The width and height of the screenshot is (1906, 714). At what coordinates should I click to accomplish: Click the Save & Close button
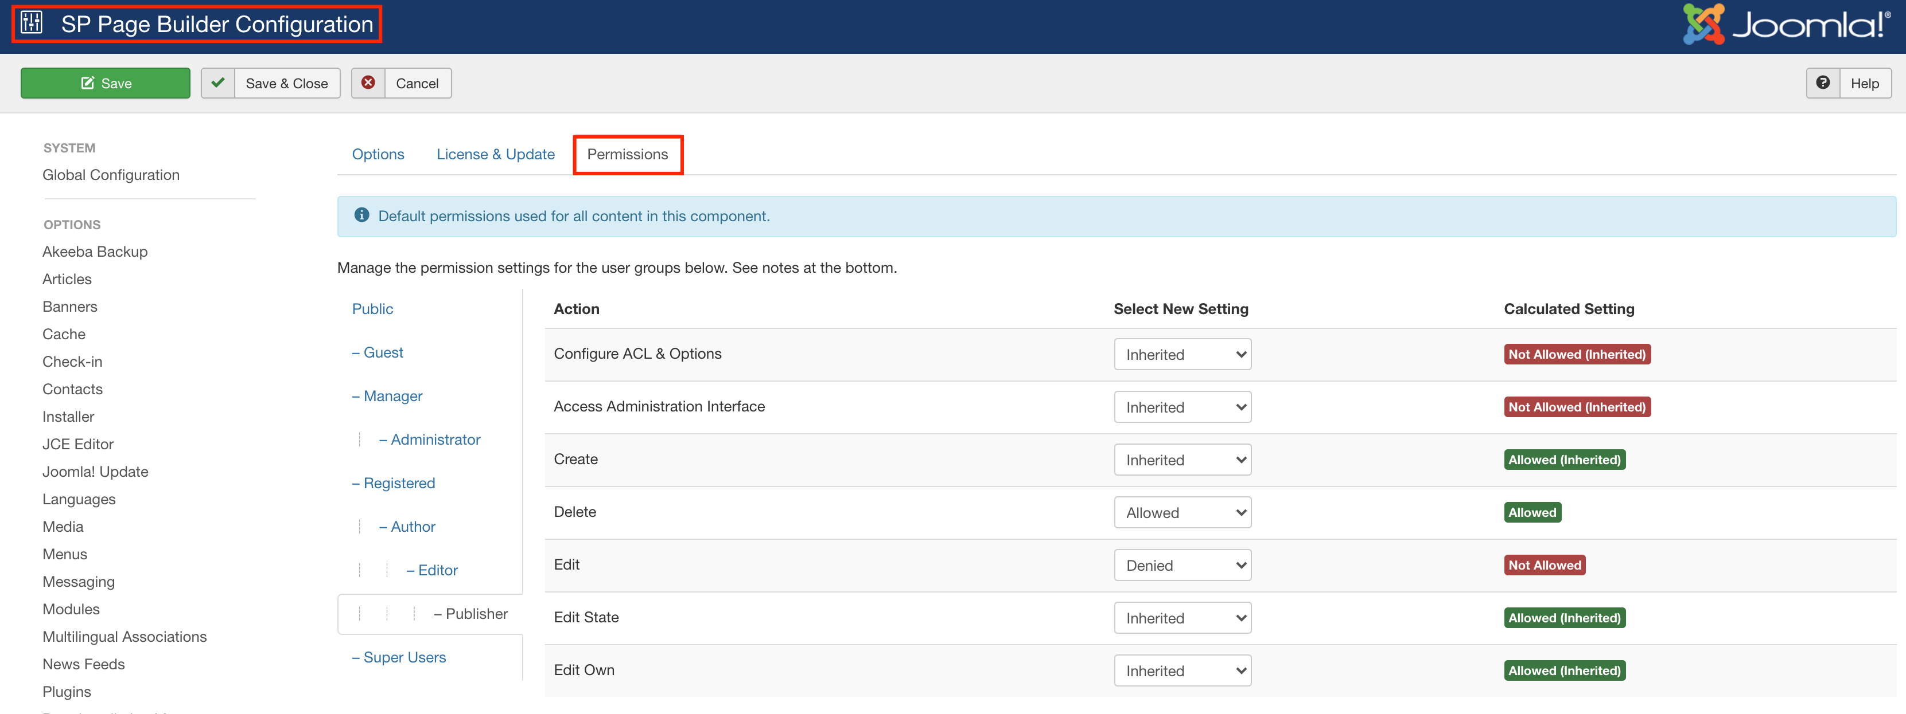286,83
